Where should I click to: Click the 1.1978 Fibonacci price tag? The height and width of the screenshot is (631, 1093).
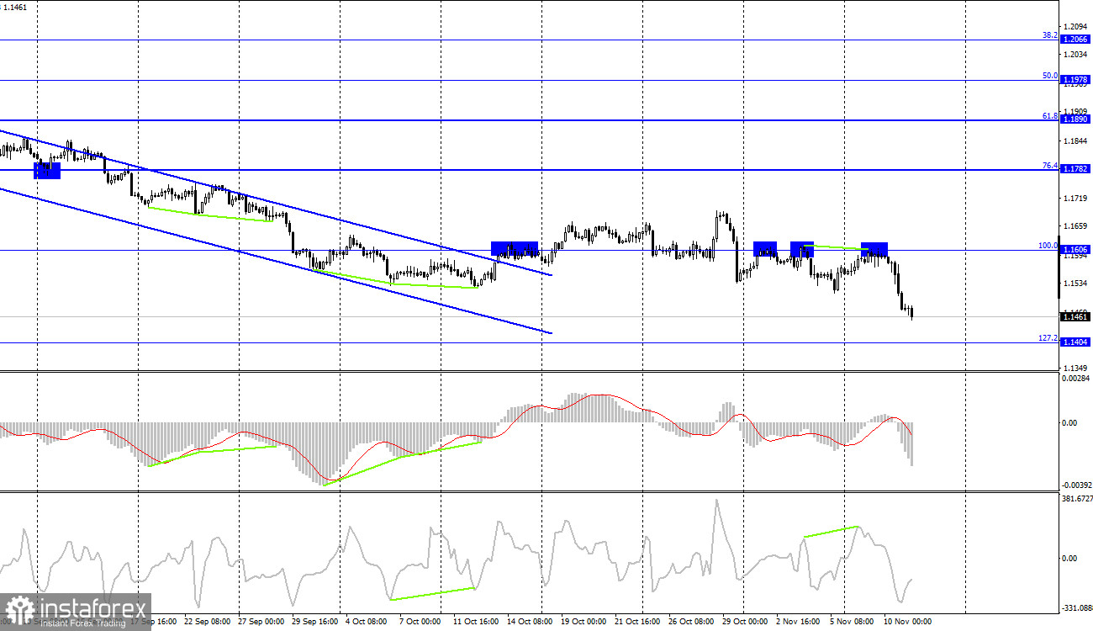(x=1075, y=80)
